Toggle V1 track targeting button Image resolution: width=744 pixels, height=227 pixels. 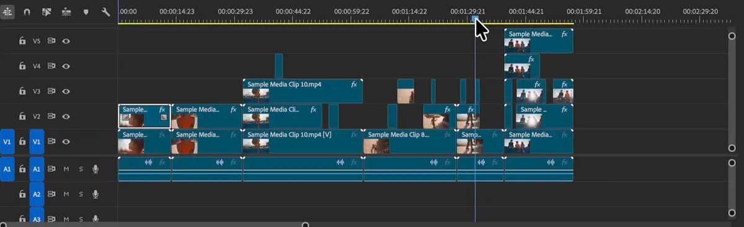click(x=37, y=142)
